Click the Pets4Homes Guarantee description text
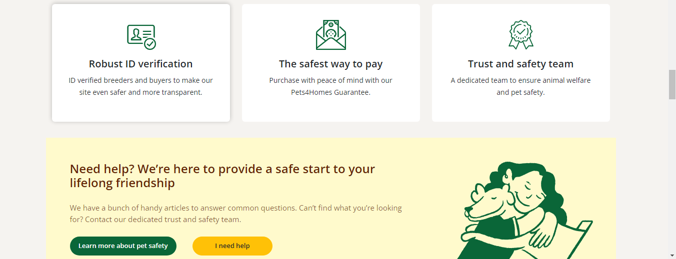The height and width of the screenshot is (259, 676). pos(331,86)
